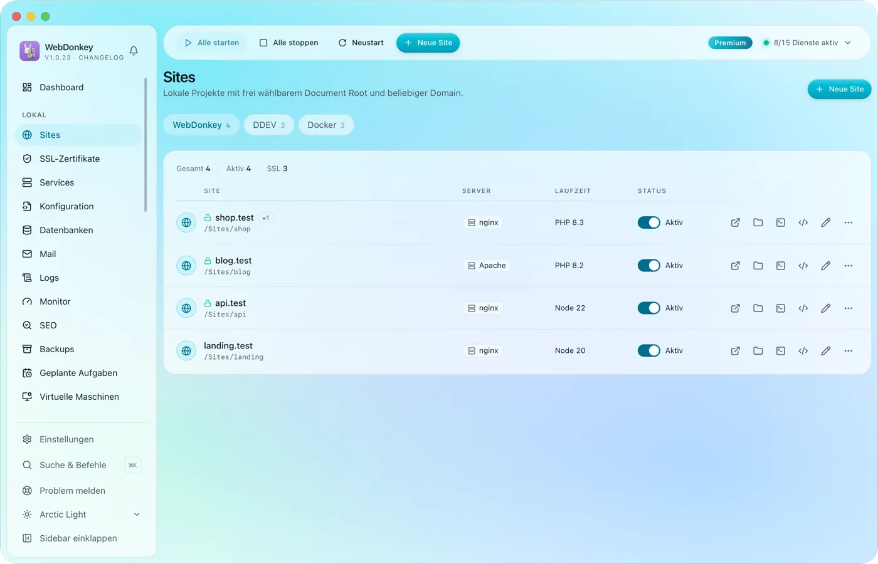Open code editor icon for landing.test

803,351
